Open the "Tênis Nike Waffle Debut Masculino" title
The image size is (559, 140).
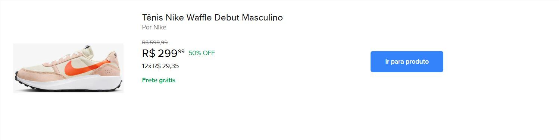tap(212, 17)
